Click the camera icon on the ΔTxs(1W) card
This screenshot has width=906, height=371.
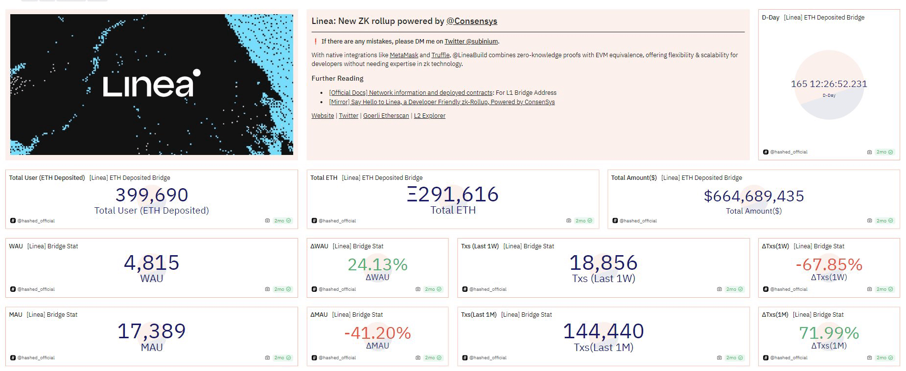tap(869, 289)
